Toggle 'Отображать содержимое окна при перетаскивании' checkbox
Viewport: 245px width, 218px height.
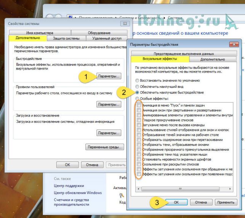coord(139,139)
